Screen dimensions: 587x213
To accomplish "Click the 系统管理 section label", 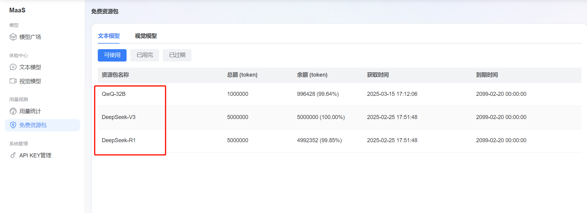I will click(x=19, y=144).
